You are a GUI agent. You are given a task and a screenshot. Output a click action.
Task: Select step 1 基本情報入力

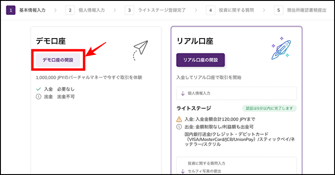click(x=26, y=10)
